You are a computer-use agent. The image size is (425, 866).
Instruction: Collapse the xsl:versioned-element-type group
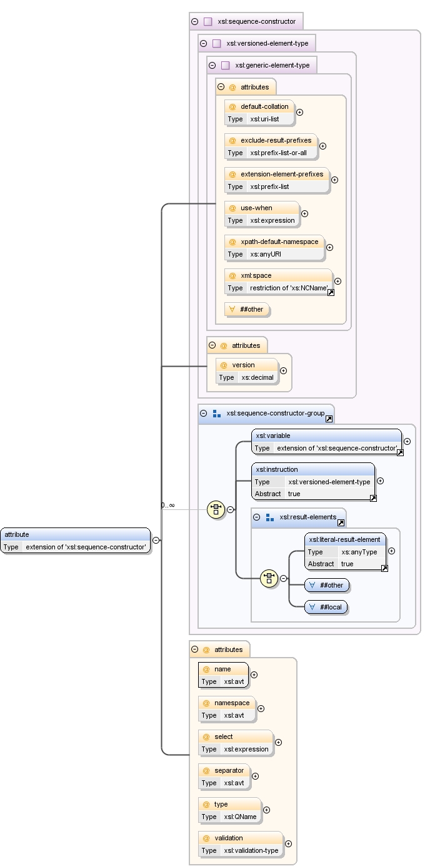point(204,44)
